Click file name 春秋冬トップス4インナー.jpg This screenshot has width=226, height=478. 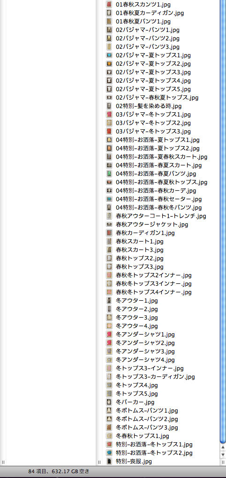coord(154,292)
